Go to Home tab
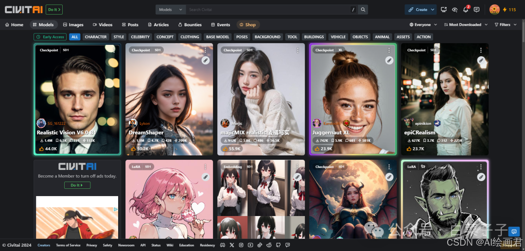This screenshot has width=525, height=251. pyautogui.click(x=14, y=25)
